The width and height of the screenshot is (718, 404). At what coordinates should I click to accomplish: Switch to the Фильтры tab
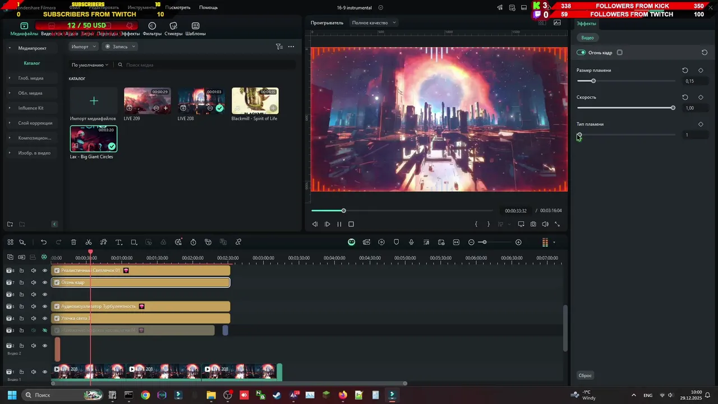click(152, 29)
